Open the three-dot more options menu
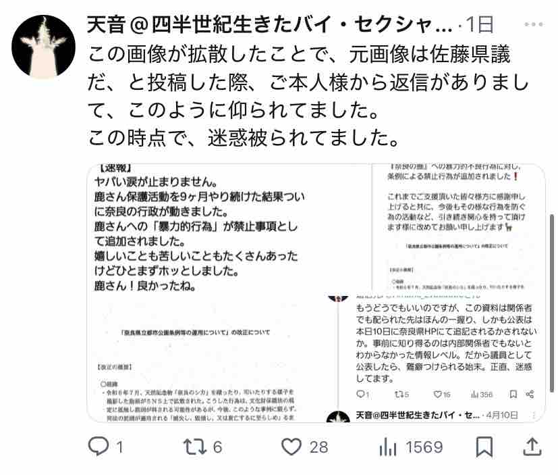 coord(534,24)
